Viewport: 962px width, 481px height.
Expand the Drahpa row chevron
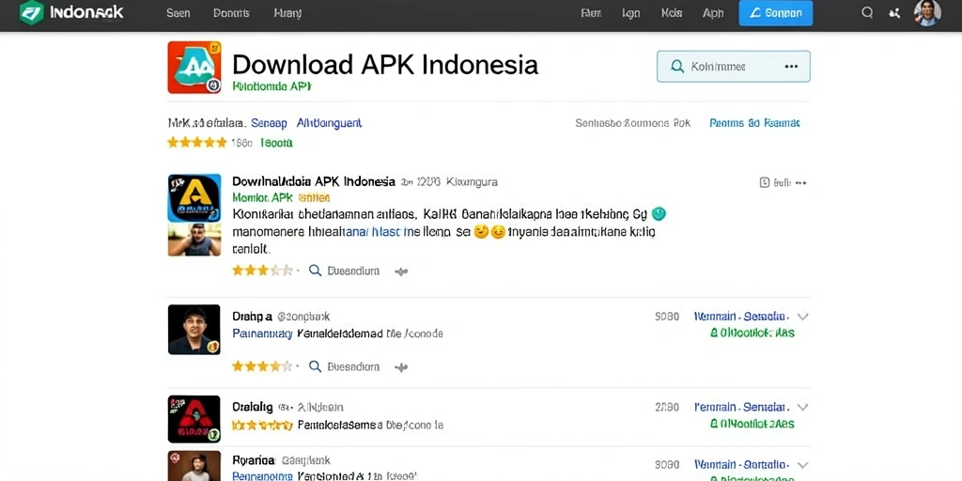[x=802, y=317]
